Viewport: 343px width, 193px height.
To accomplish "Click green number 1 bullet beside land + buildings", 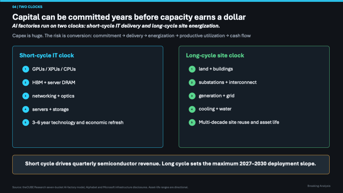I will tap(192, 69).
